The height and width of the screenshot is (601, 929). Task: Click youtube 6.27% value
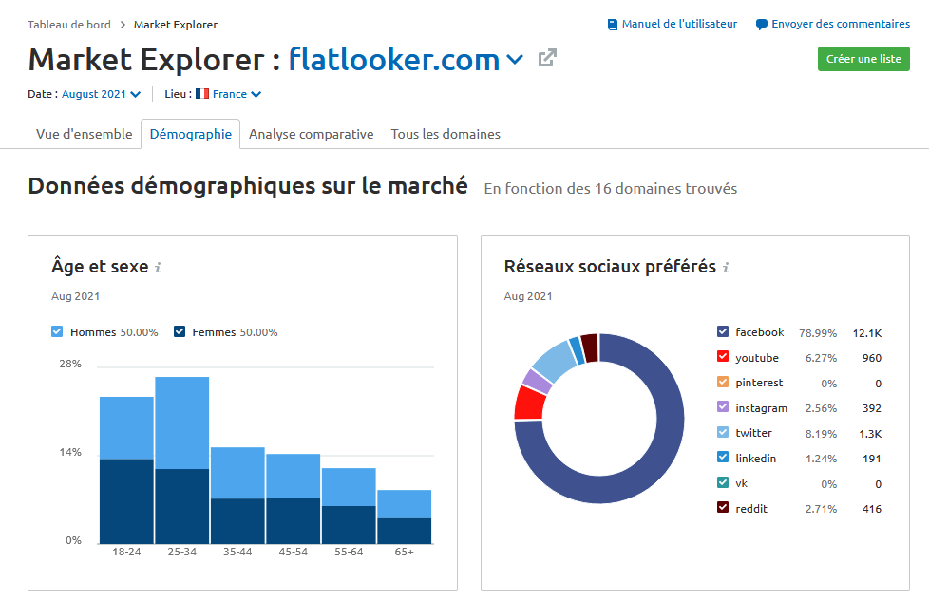tap(821, 358)
